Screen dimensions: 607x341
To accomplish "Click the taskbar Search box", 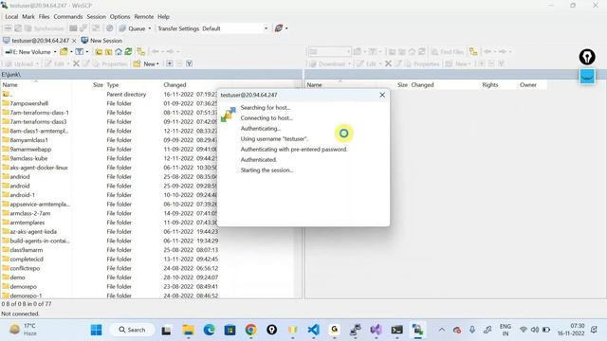I will (x=132, y=330).
